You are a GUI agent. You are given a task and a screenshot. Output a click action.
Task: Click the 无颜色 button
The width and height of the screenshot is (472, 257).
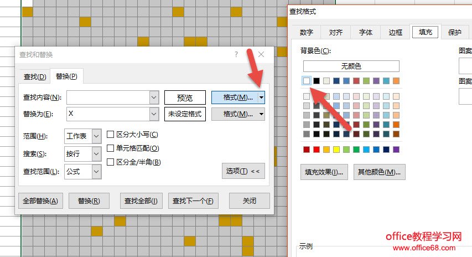pyautogui.click(x=351, y=66)
